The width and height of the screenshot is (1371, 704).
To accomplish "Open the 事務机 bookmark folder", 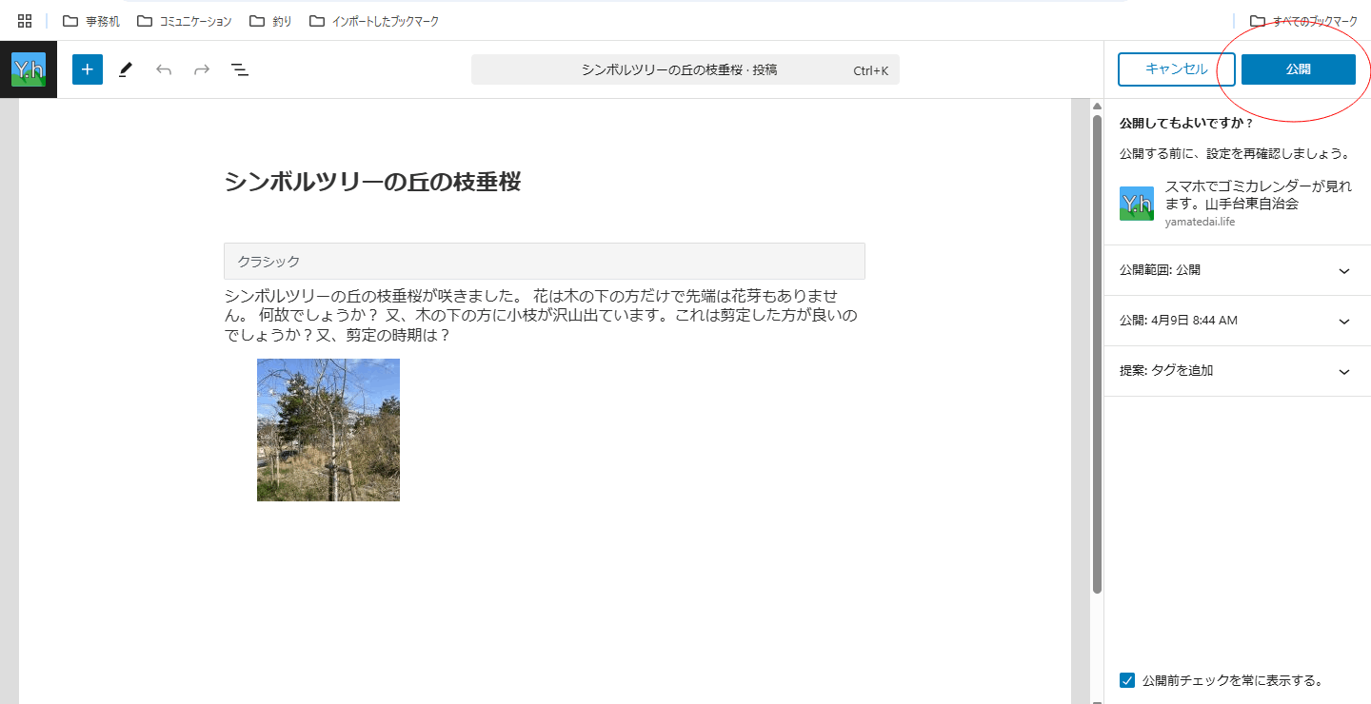I will (92, 21).
